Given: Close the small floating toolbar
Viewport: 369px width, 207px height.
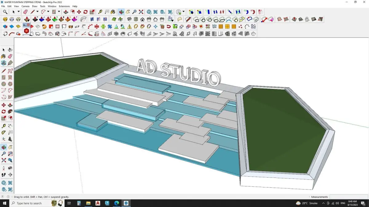Looking at the screenshot, I should tap(28, 25).
